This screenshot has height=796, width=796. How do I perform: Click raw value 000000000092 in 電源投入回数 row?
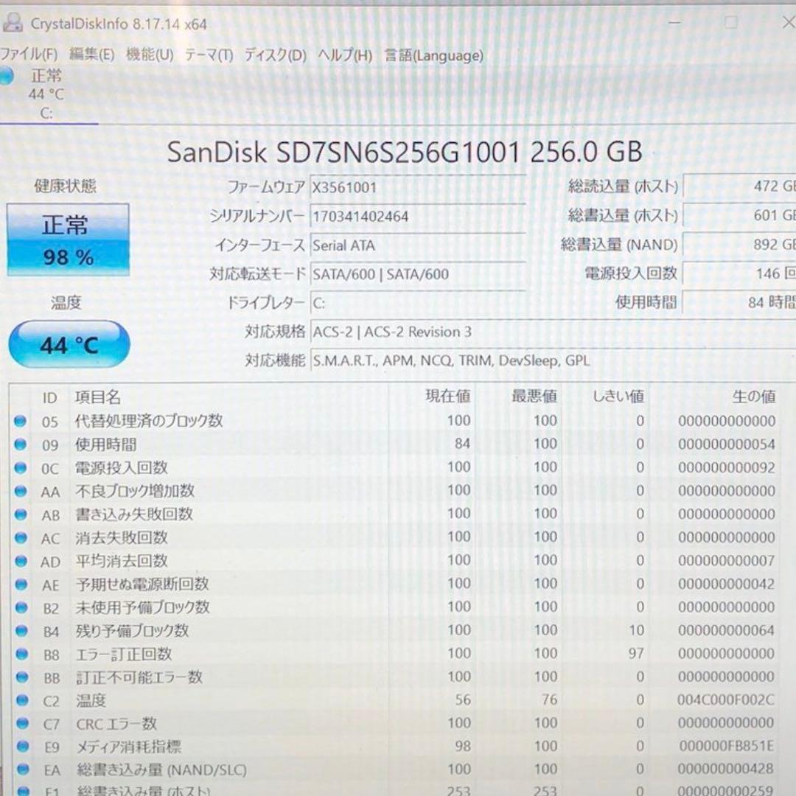click(x=727, y=467)
